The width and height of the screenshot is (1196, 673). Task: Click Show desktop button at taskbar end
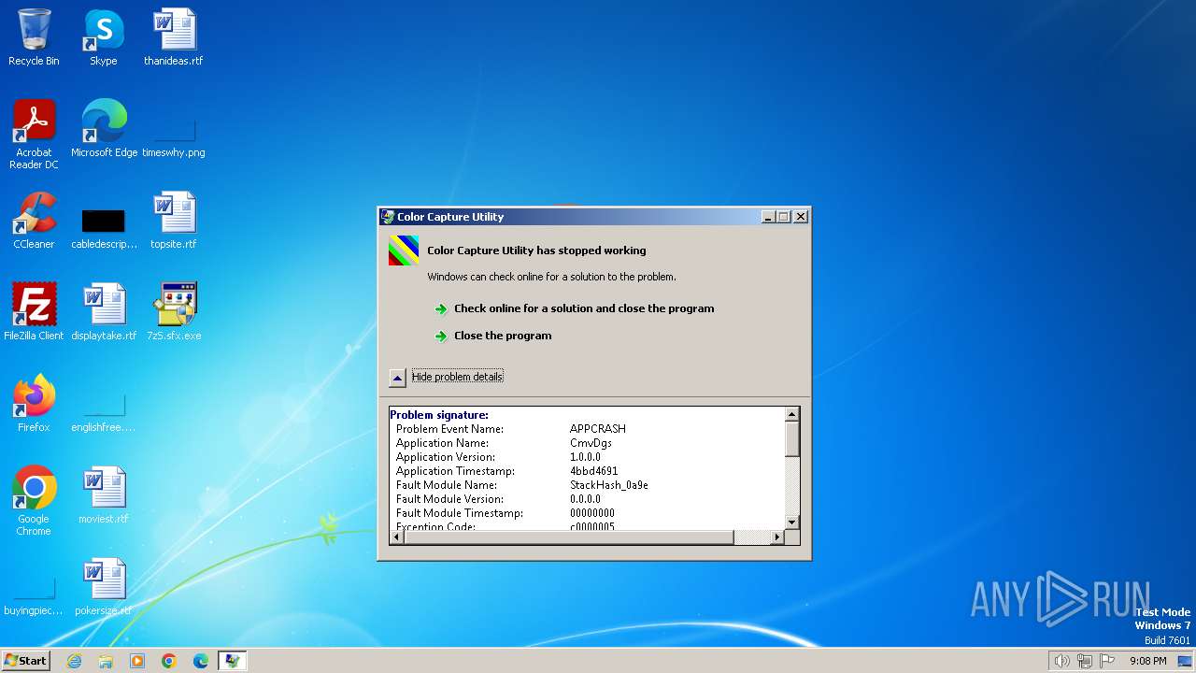[x=1185, y=661]
